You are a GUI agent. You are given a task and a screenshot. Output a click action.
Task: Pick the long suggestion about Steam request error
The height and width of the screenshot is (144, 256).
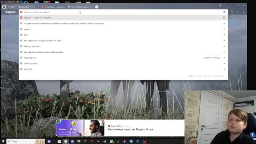pyautogui.click(x=123, y=23)
